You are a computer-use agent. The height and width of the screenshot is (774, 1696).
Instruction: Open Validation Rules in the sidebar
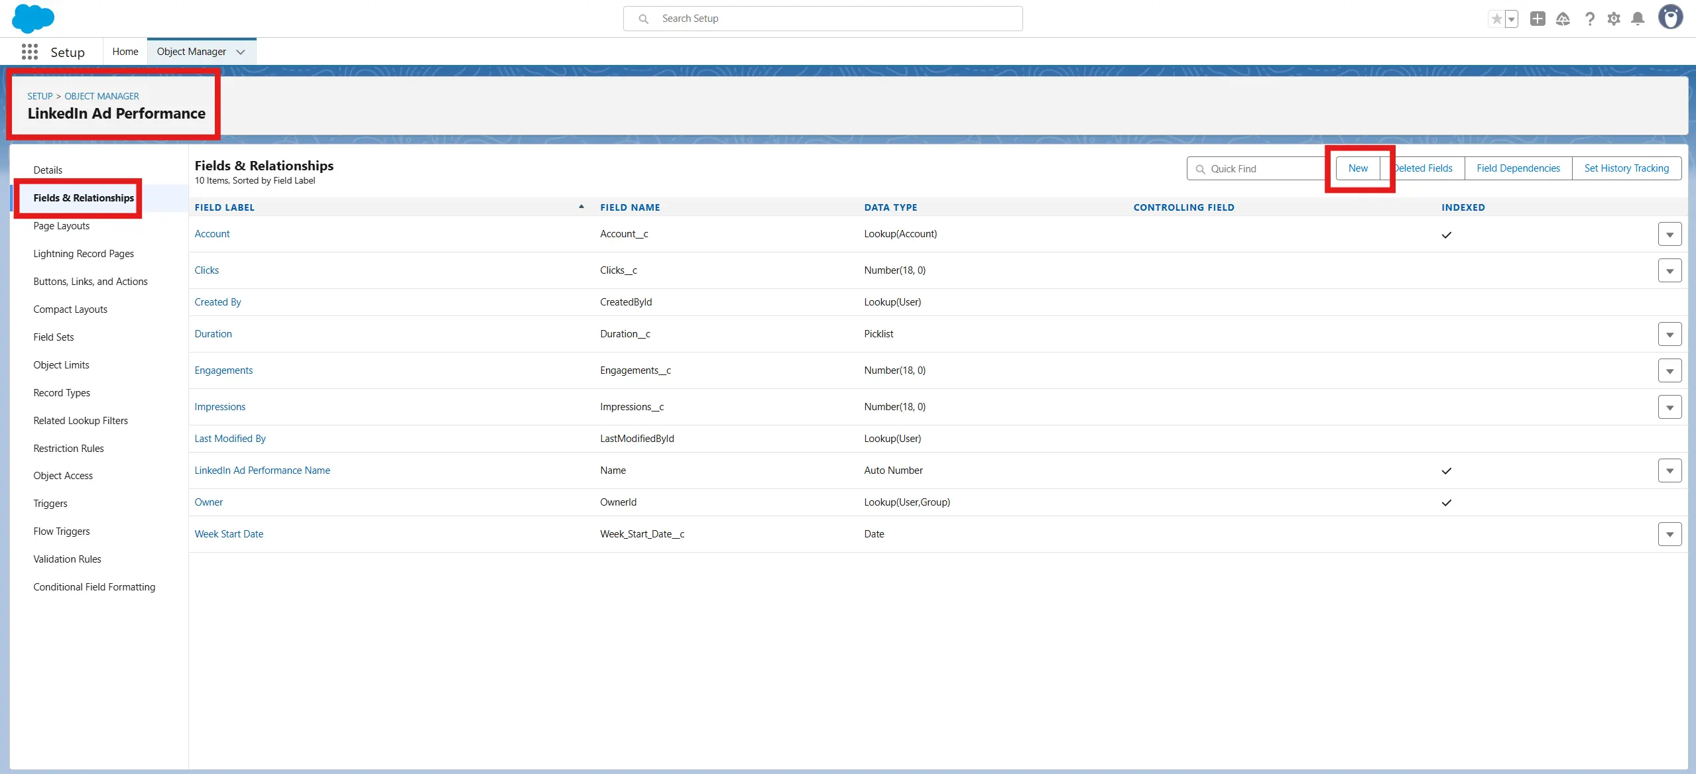(67, 559)
